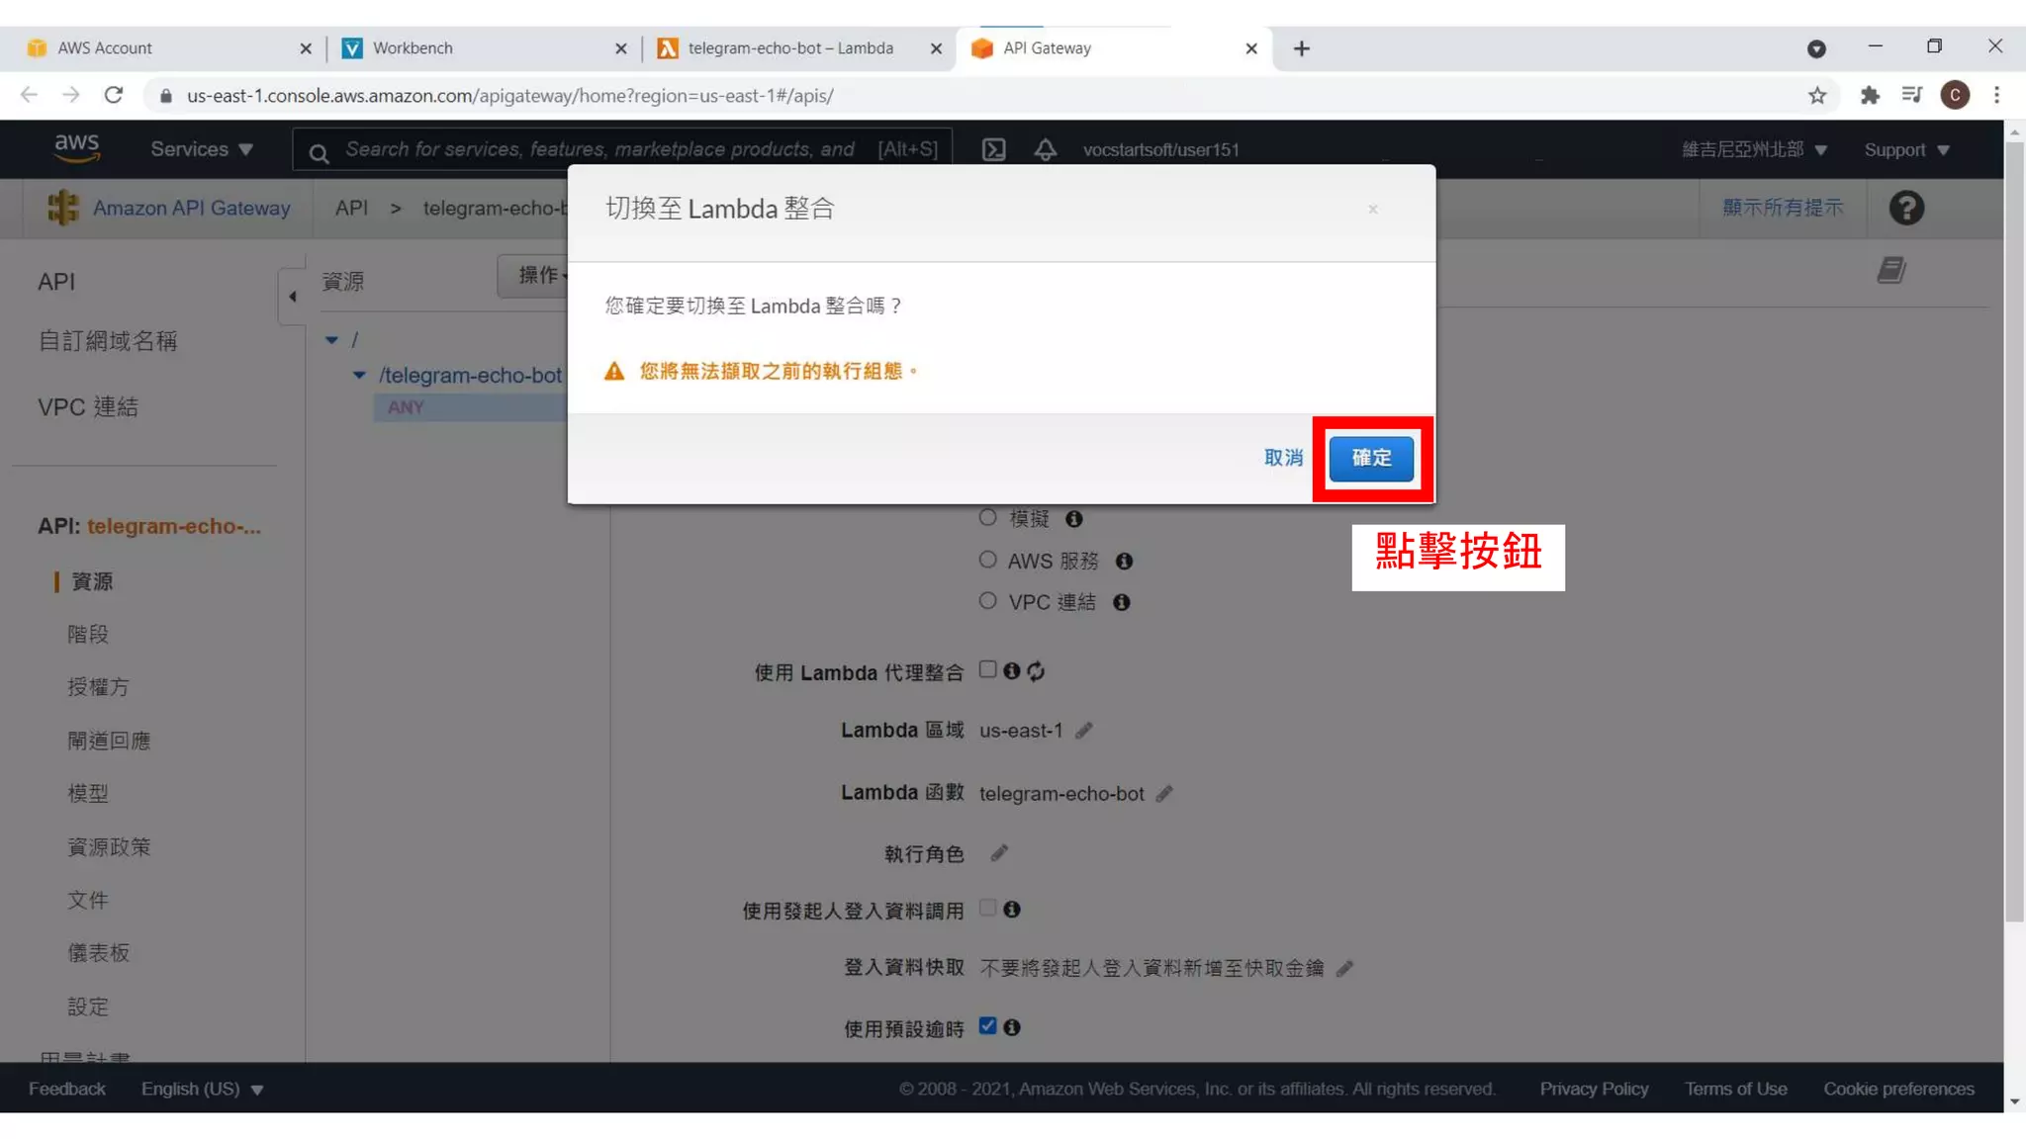
Task: Select the ANY method entry
Action: click(406, 407)
